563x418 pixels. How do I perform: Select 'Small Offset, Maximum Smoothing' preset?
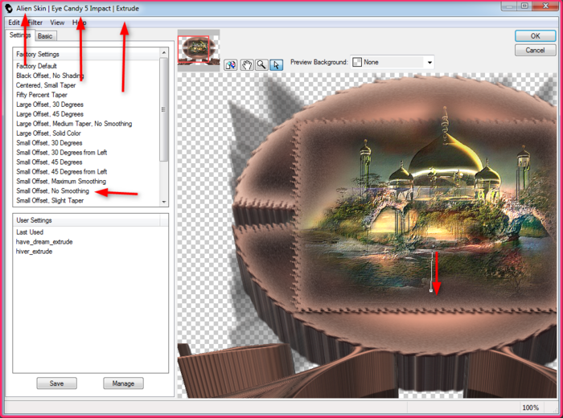[x=61, y=181]
